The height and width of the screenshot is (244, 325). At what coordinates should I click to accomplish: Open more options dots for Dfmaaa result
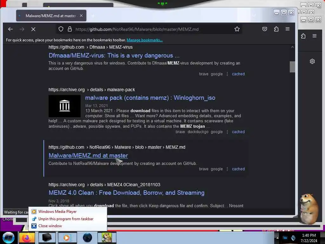227,74
